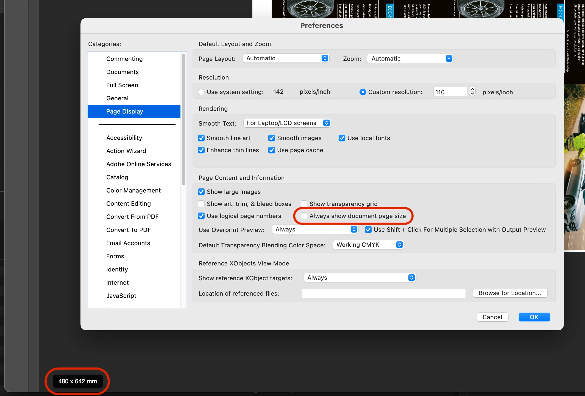Cancel the Preferences dialog
Image resolution: width=585 pixels, height=396 pixels.
point(492,317)
